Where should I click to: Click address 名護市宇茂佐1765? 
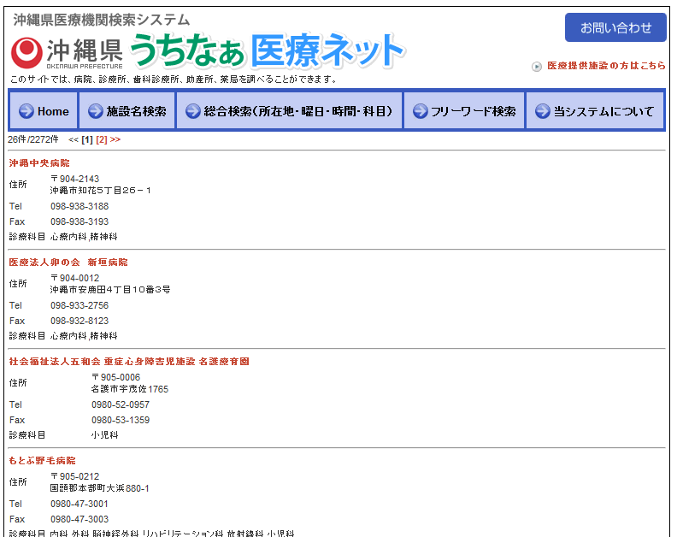click(x=130, y=389)
